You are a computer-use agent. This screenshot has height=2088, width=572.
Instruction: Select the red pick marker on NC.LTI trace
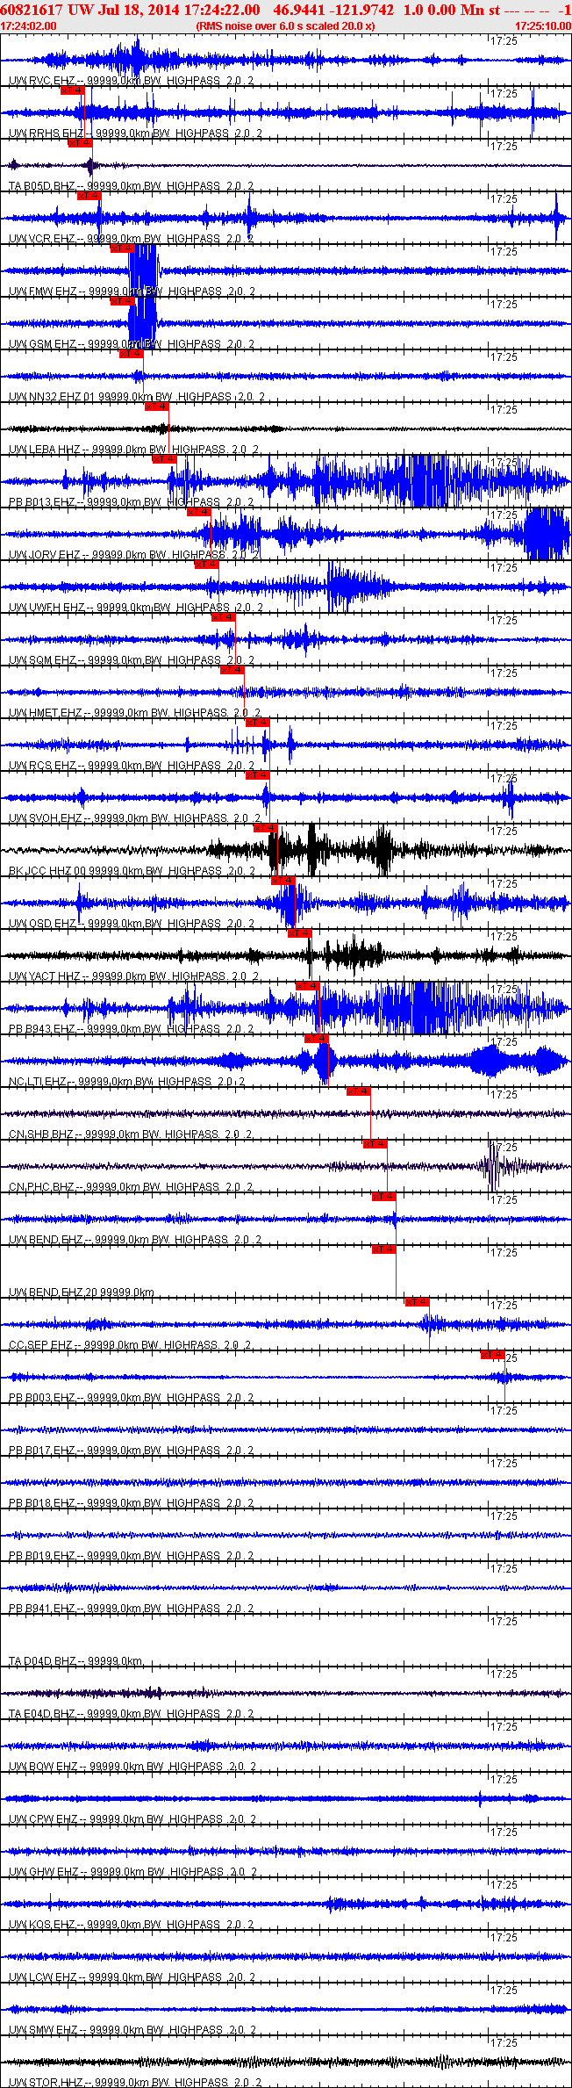[x=317, y=1038]
